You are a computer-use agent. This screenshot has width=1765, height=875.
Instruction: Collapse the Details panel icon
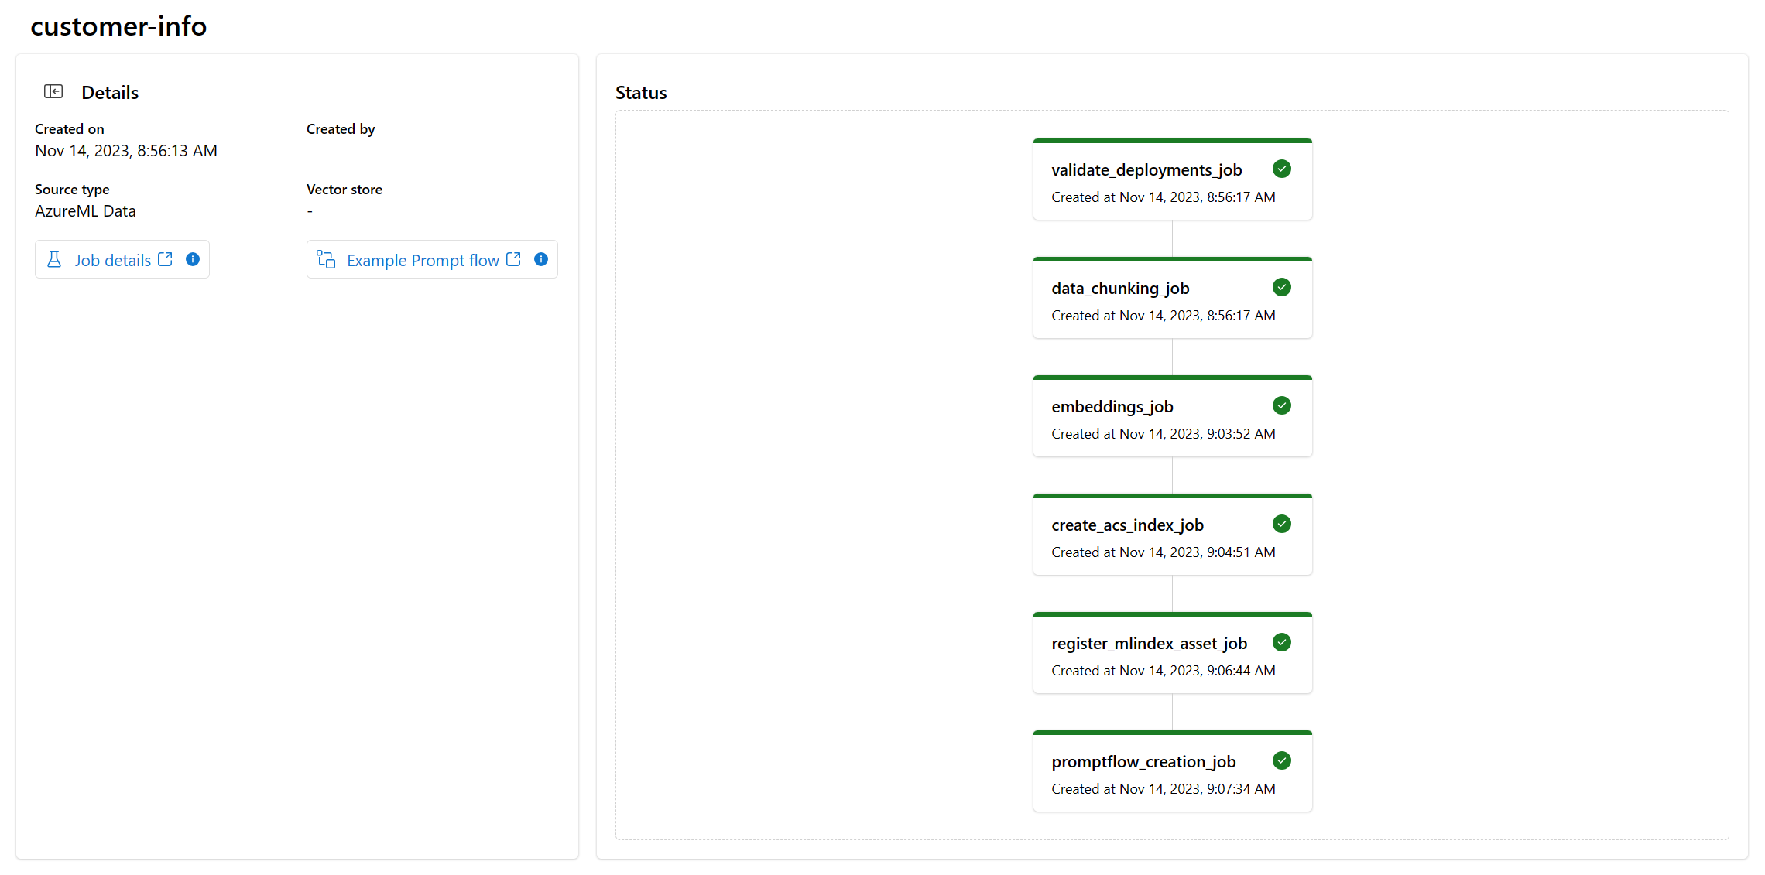coord(53,92)
